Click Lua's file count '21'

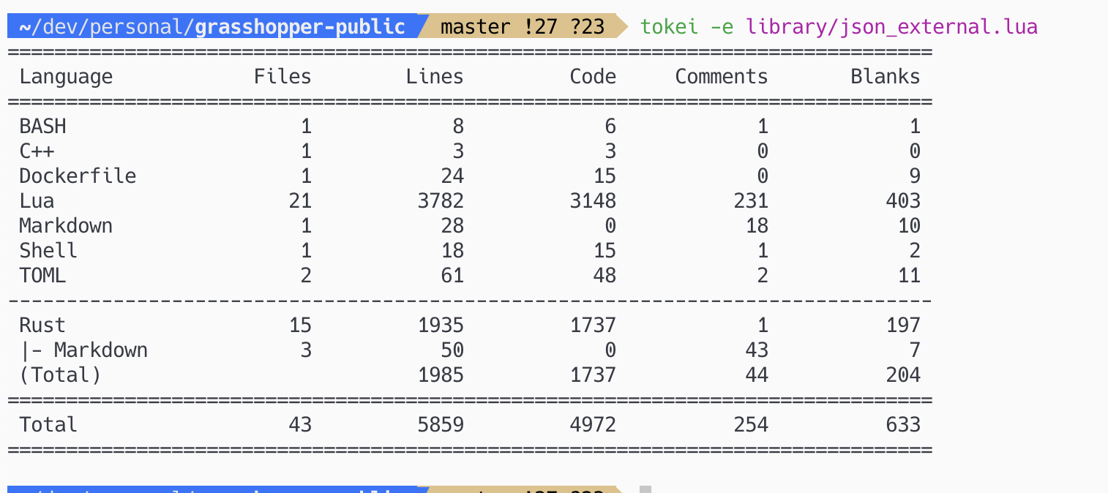[300, 201]
